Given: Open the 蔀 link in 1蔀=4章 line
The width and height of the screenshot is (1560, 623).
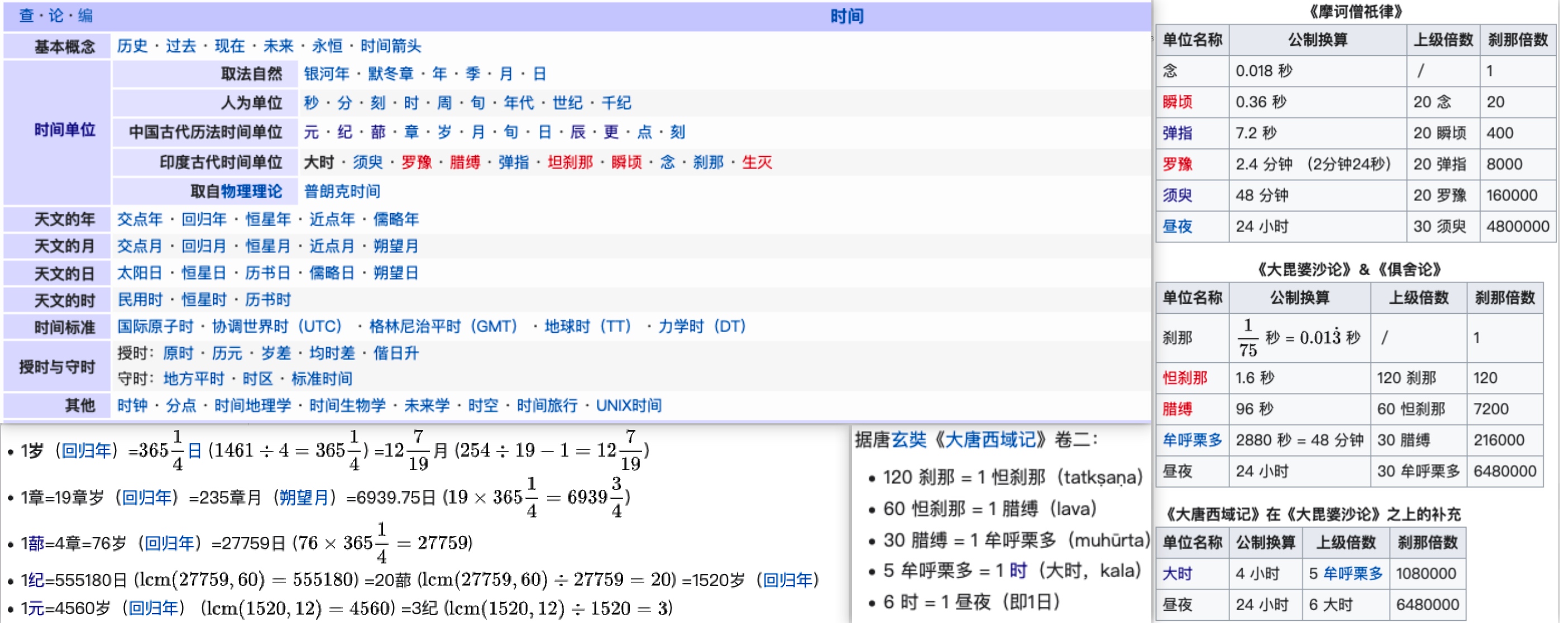Looking at the screenshot, I should tap(36, 543).
